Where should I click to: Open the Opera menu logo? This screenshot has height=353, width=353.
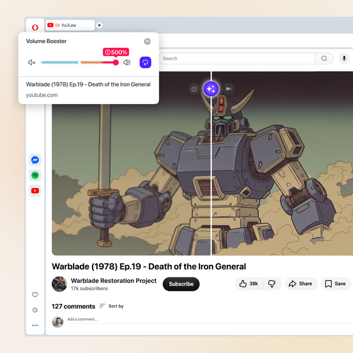(35, 27)
